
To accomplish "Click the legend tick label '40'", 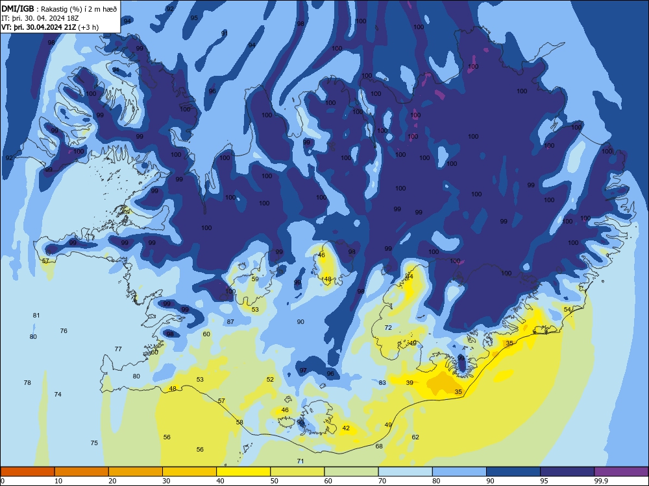I will coord(221,481).
